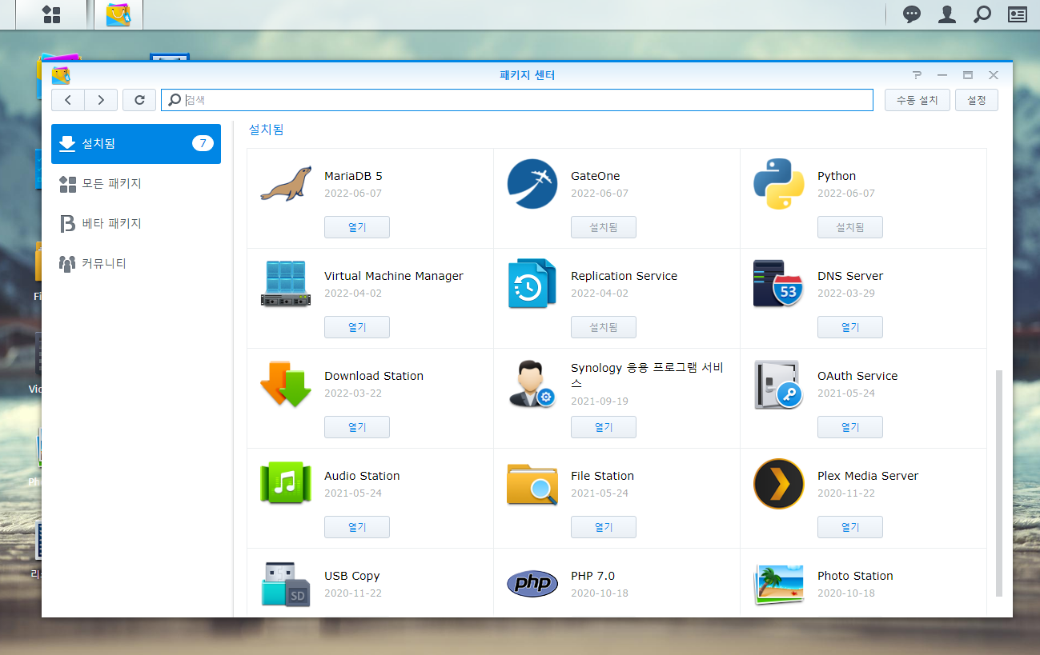The image size is (1040, 655).
Task: Open Audio Station with 열기 button
Action: click(x=357, y=527)
